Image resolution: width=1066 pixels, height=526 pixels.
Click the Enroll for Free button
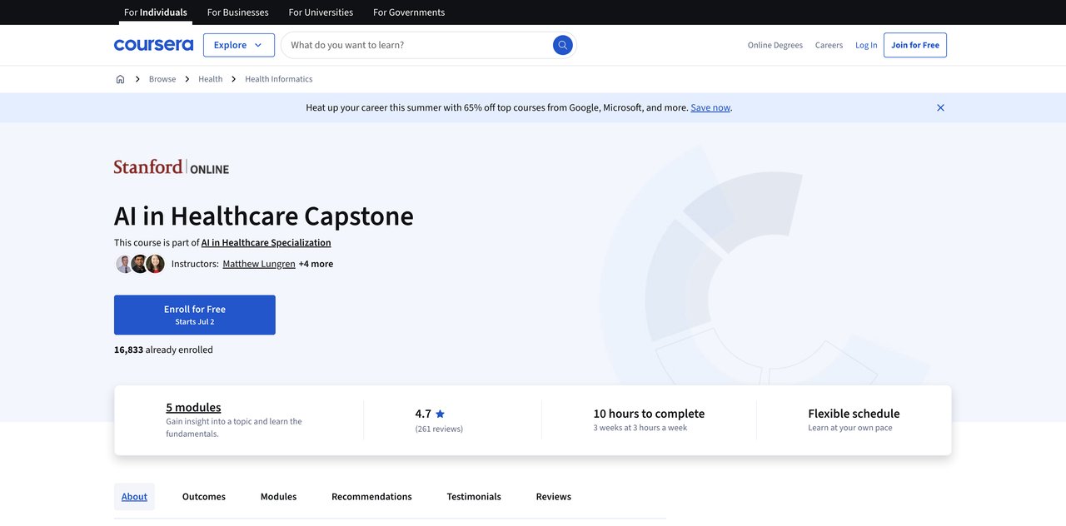195,315
